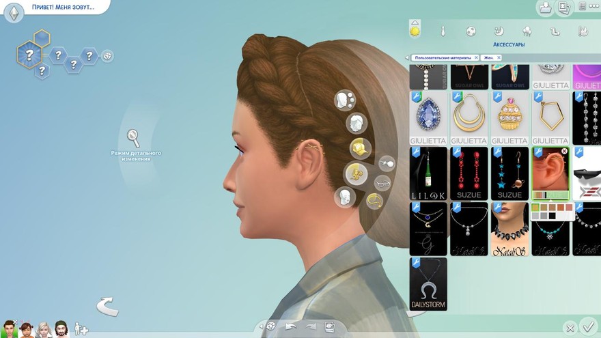Choose the light silver color swatch
Image resolution: width=601 pixels, height=338 pixels.
[535, 216]
